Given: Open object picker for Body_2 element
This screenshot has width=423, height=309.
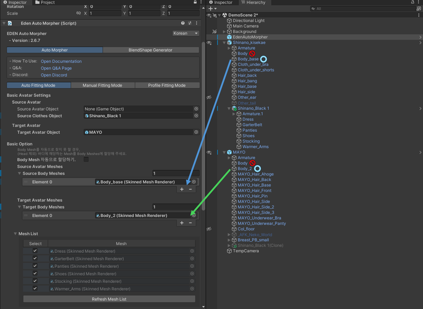Looking at the screenshot, I should click(x=194, y=215).
